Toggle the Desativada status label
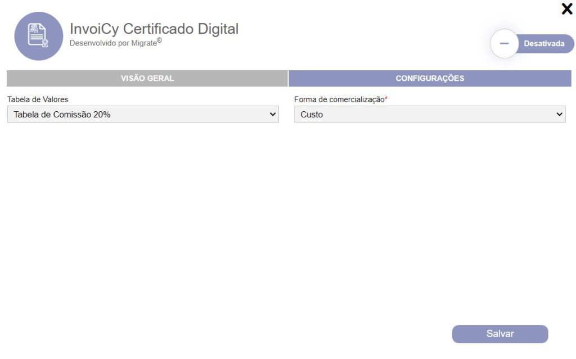The width and height of the screenshot is (576, 359). pos(543,44)
